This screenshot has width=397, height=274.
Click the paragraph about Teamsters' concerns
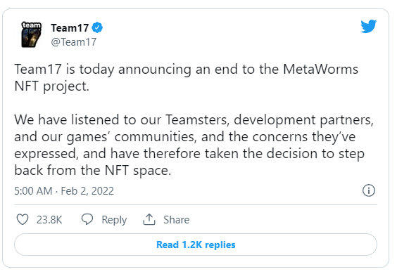pos(194,145)
